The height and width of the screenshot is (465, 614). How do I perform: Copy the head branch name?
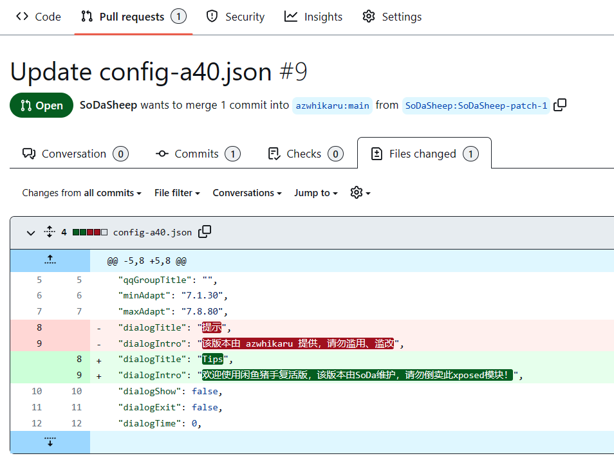pos(560,105)
